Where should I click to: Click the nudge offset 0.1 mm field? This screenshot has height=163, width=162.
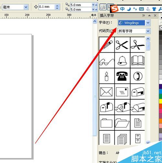pyautogui.click(x=47, y=7)
